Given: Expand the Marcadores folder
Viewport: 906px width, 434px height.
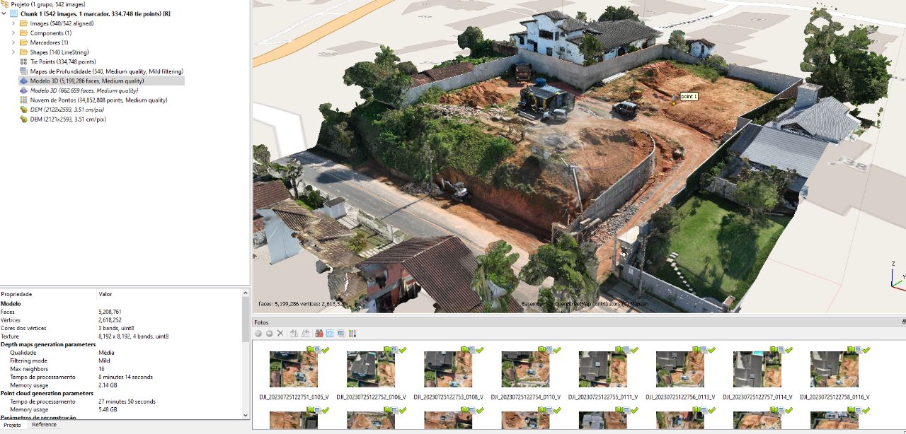Looking at the screenshot, I should pyautogui.click(x=13, y=42).
